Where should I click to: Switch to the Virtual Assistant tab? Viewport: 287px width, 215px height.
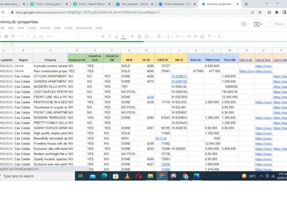pyautogui.click(x=177, y=4)
